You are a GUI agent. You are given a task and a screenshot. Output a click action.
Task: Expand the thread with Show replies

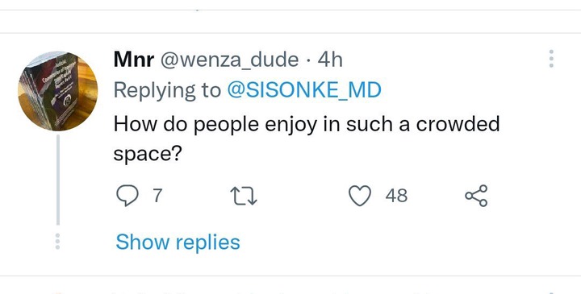pyautogui.click(x=178, y=242)
